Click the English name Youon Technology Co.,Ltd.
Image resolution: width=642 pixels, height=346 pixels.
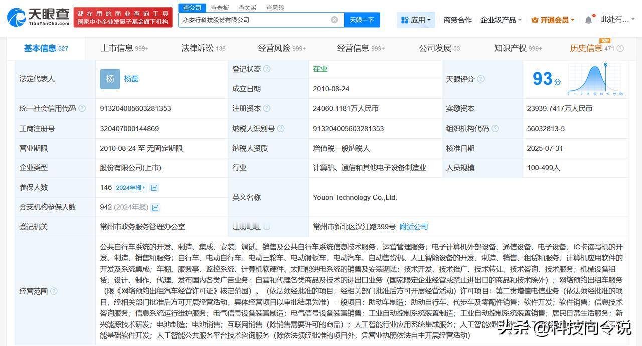(x=355, y=197)
